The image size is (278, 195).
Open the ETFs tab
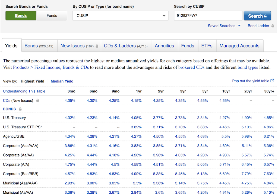pyautogui.click(x=207, y=46)
